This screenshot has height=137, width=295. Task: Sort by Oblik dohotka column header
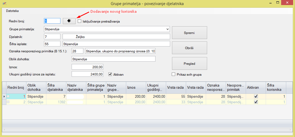point(36,87)
